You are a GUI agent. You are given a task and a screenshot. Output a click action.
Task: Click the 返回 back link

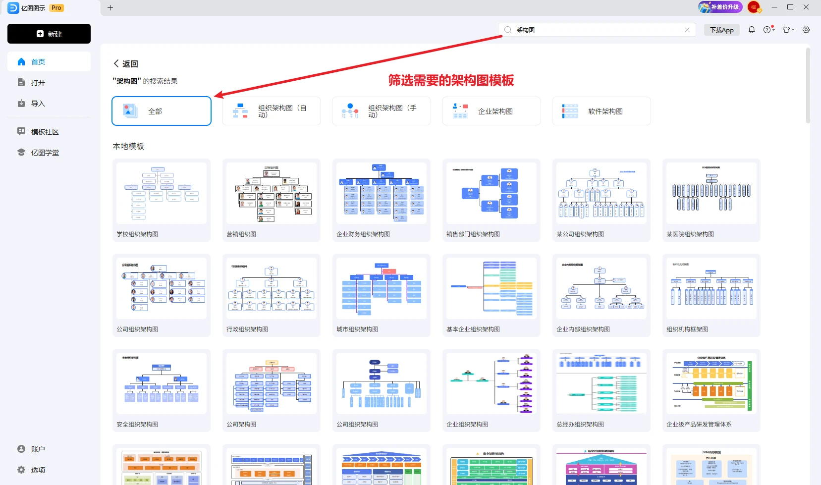click(x=126, y=64)
